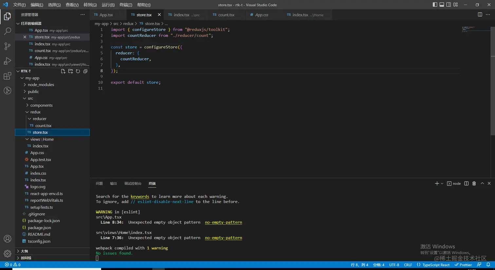
Task: Open the Source Control view
Action: click(x=7, y=46)
